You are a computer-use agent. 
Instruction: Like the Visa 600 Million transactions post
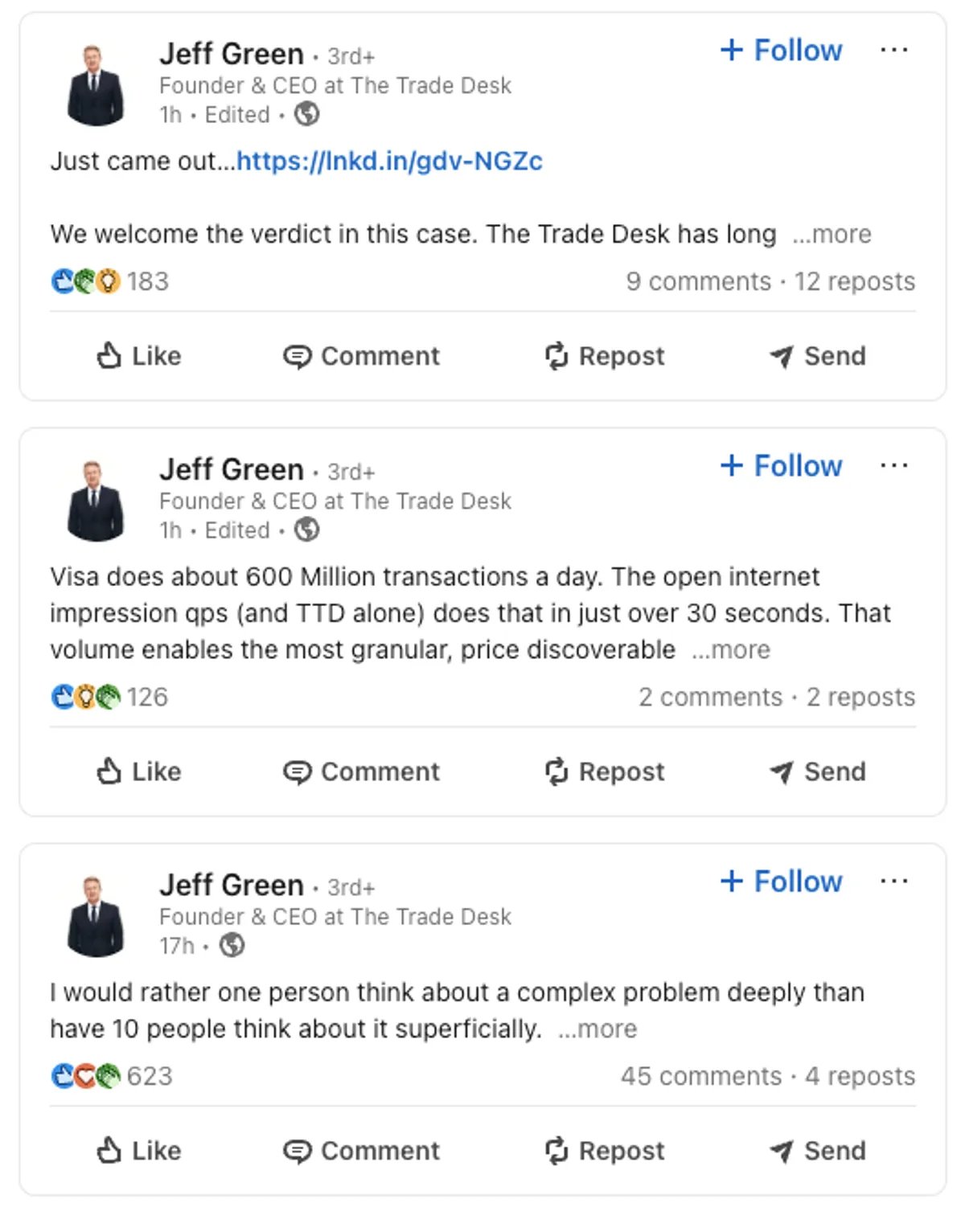pyautogui.click(x=139, y=771)
